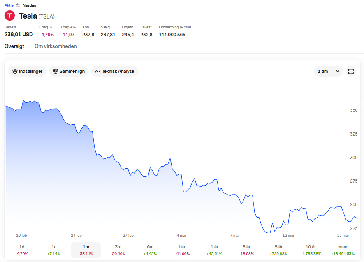
Task: Click the daily change -4,79% value
Action: click(x=46, y=35)
